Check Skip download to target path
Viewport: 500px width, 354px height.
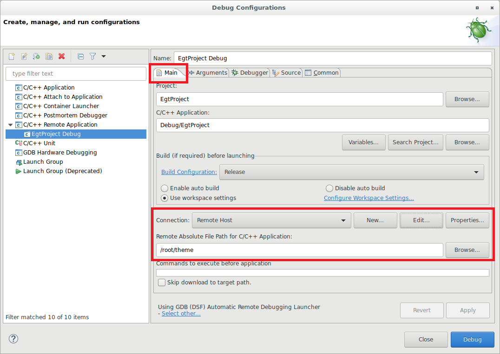[x=161, y=282]
